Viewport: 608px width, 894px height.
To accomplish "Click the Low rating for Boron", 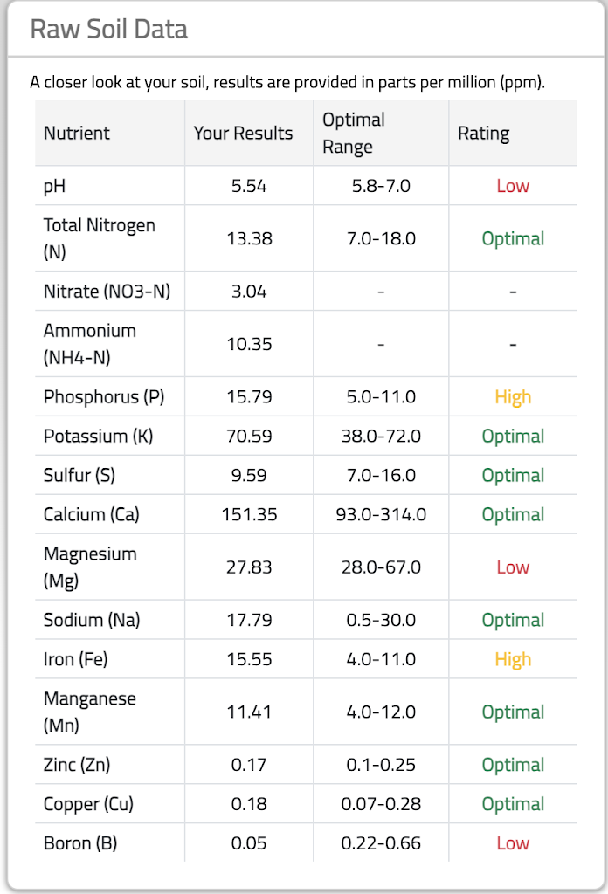I will 513,843.
